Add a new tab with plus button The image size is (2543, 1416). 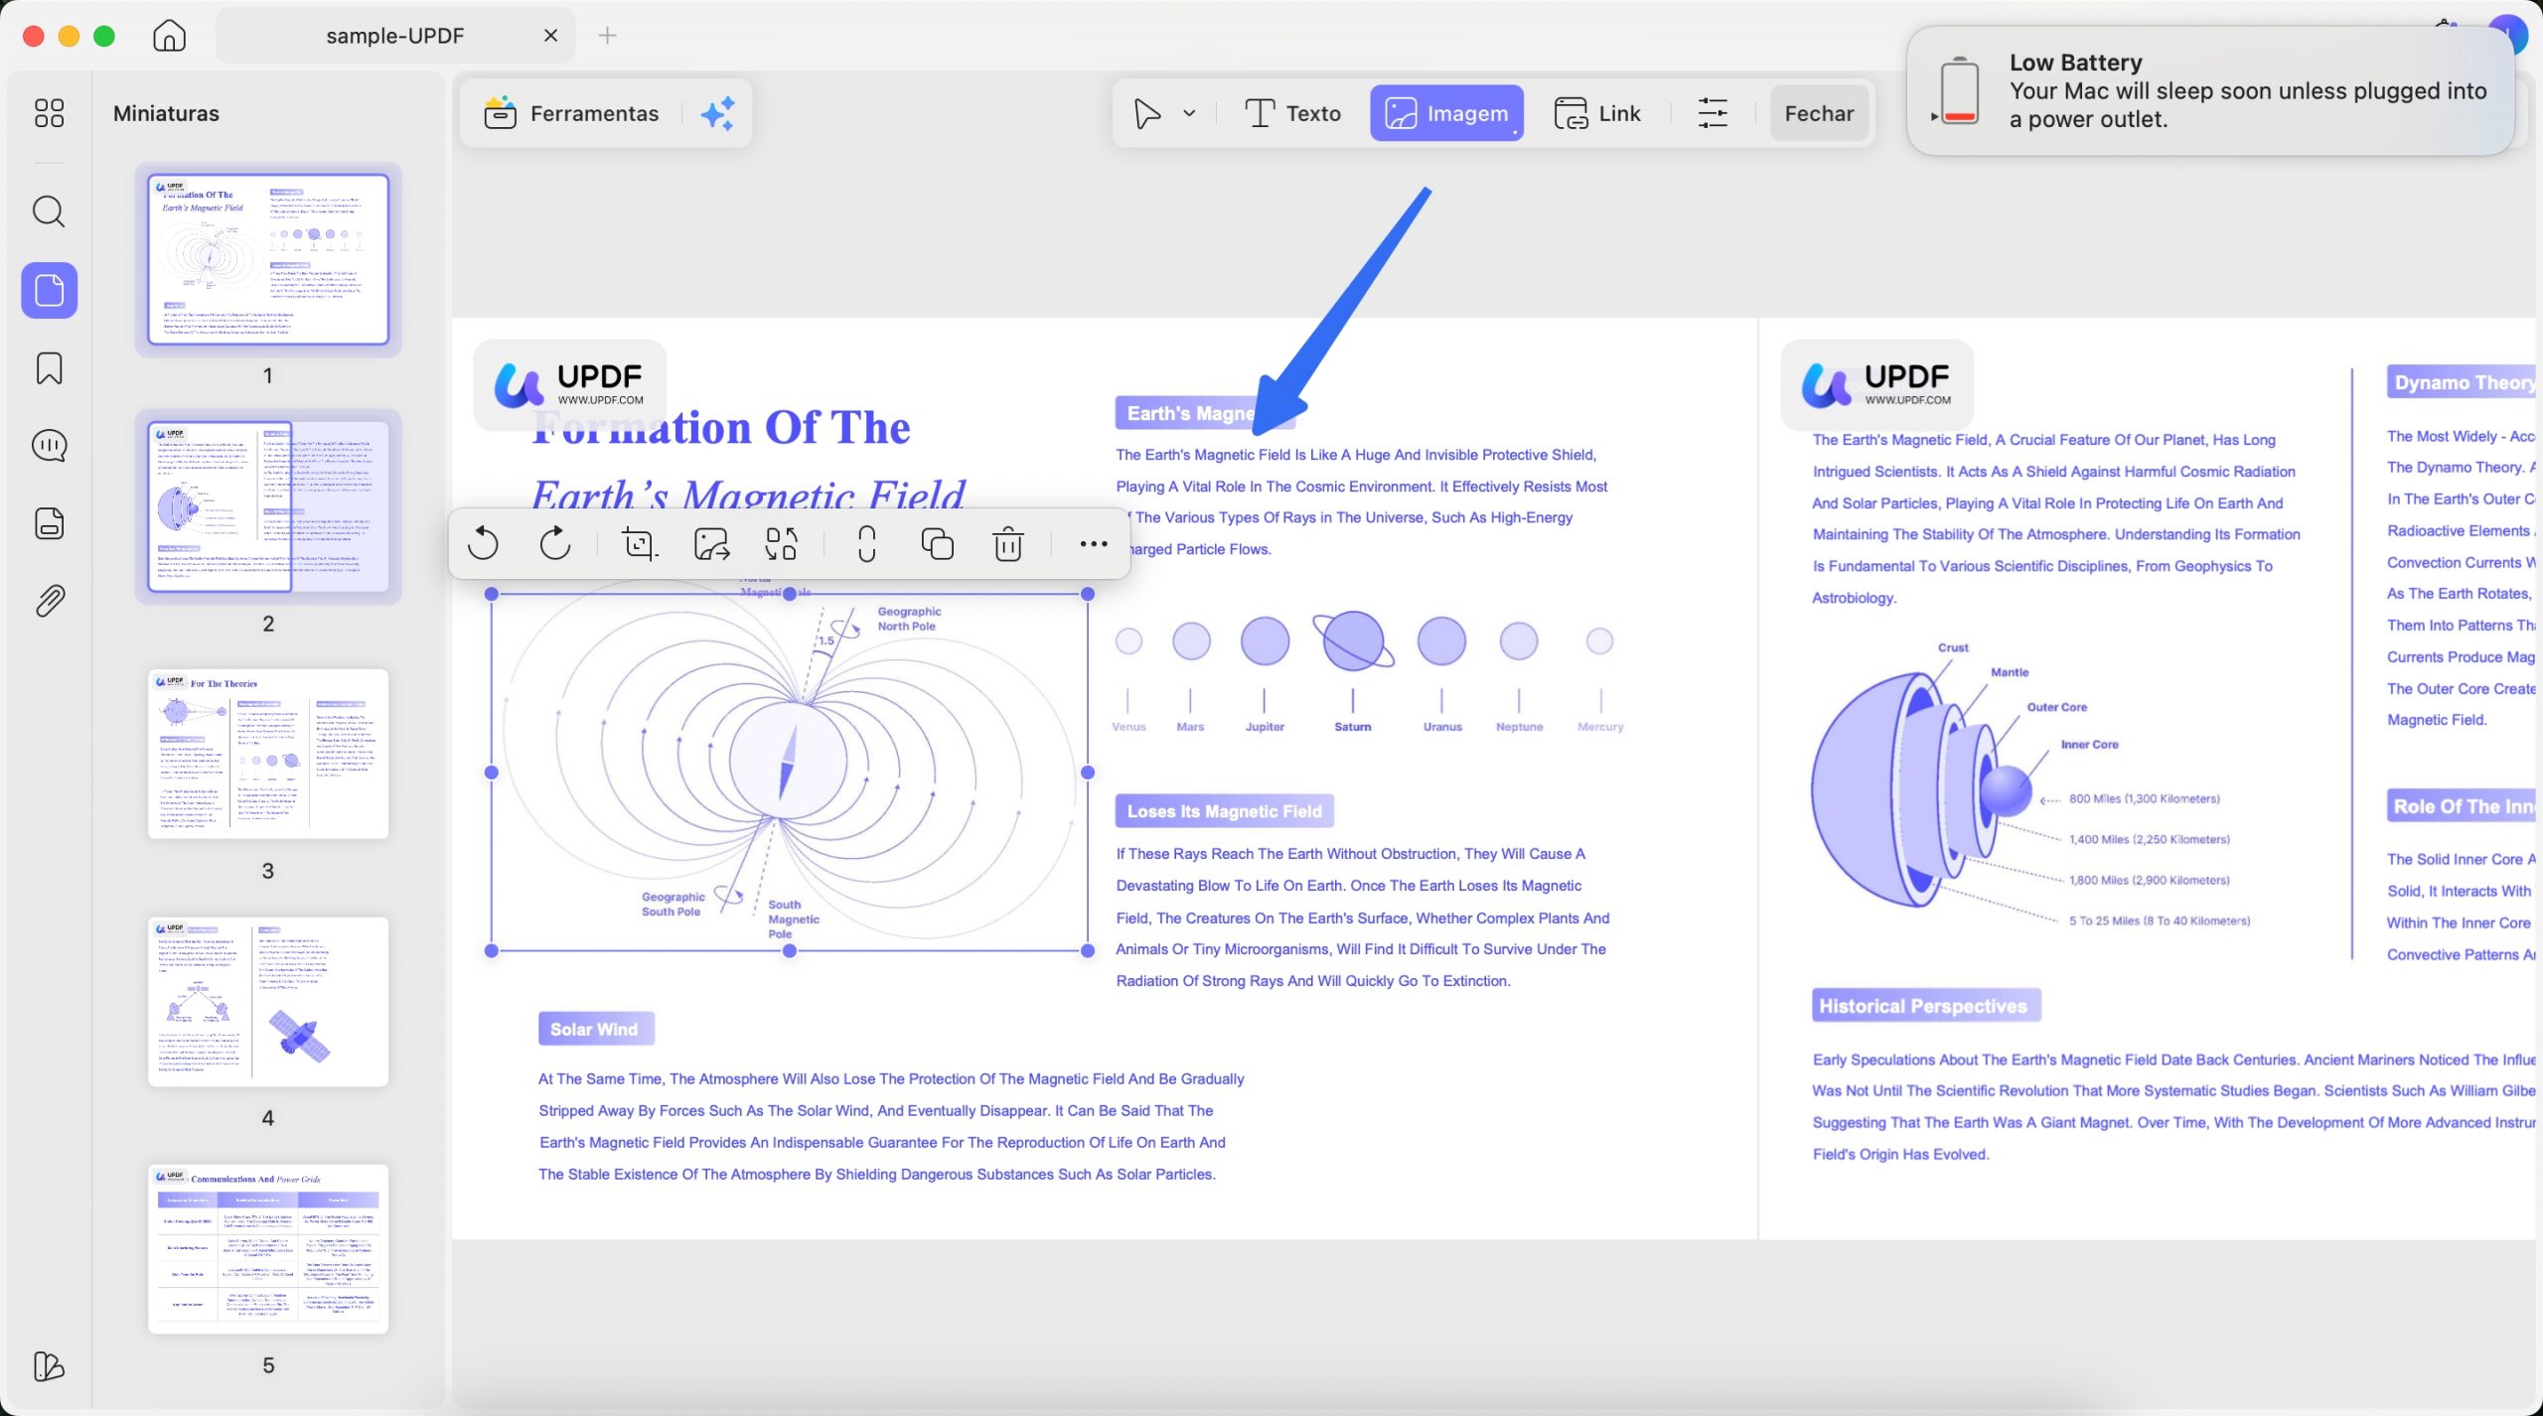pos(608,36)
